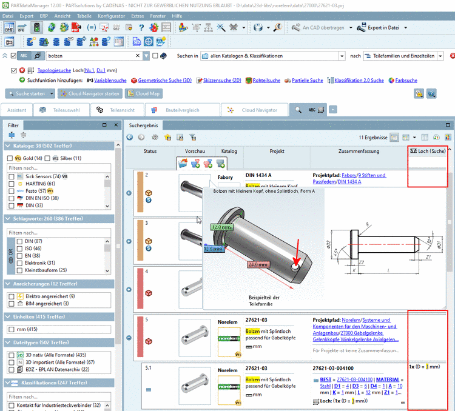This screenshot has width=455, height=411.
Task: Open the 'Teilefamilien und Einzelteile' dropdown
Action: [440, 56]
